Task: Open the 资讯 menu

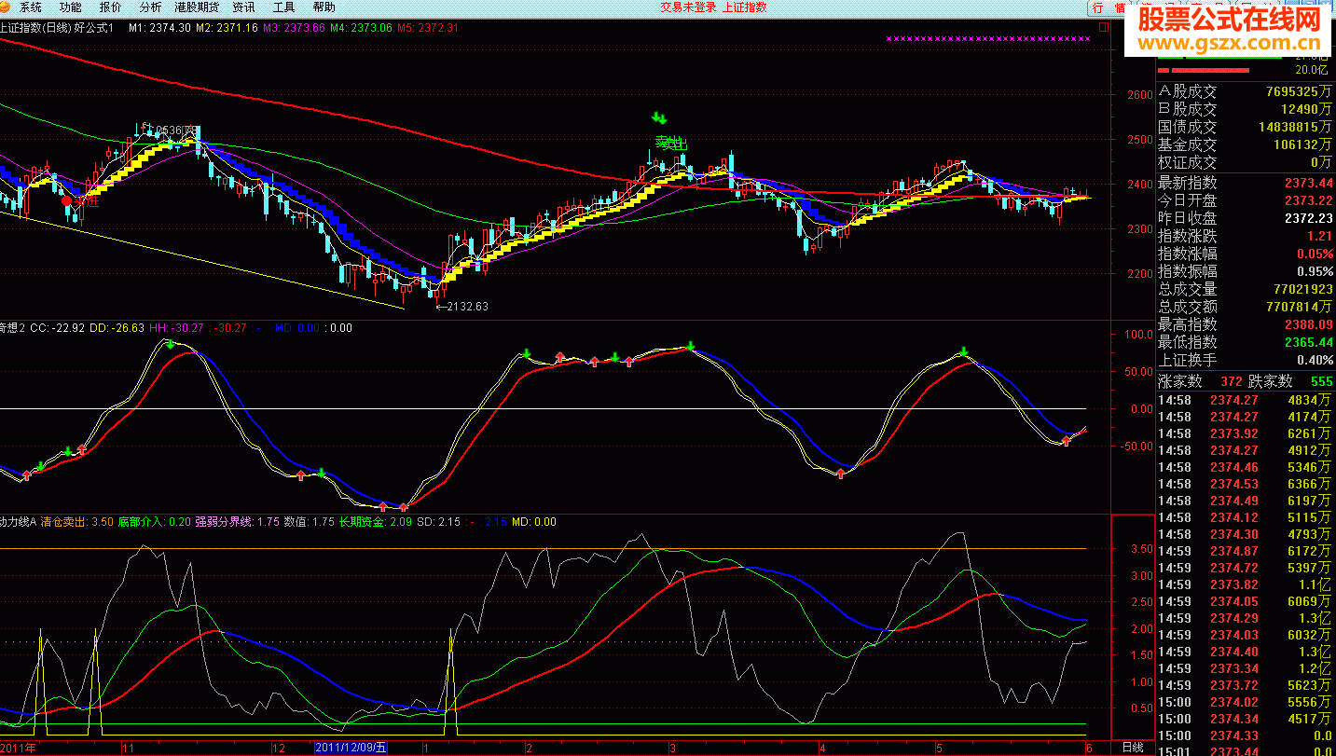Action: click(x=244, y=7)
